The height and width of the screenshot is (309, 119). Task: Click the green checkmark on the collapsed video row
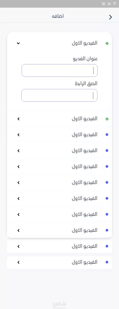coord(107,119)
